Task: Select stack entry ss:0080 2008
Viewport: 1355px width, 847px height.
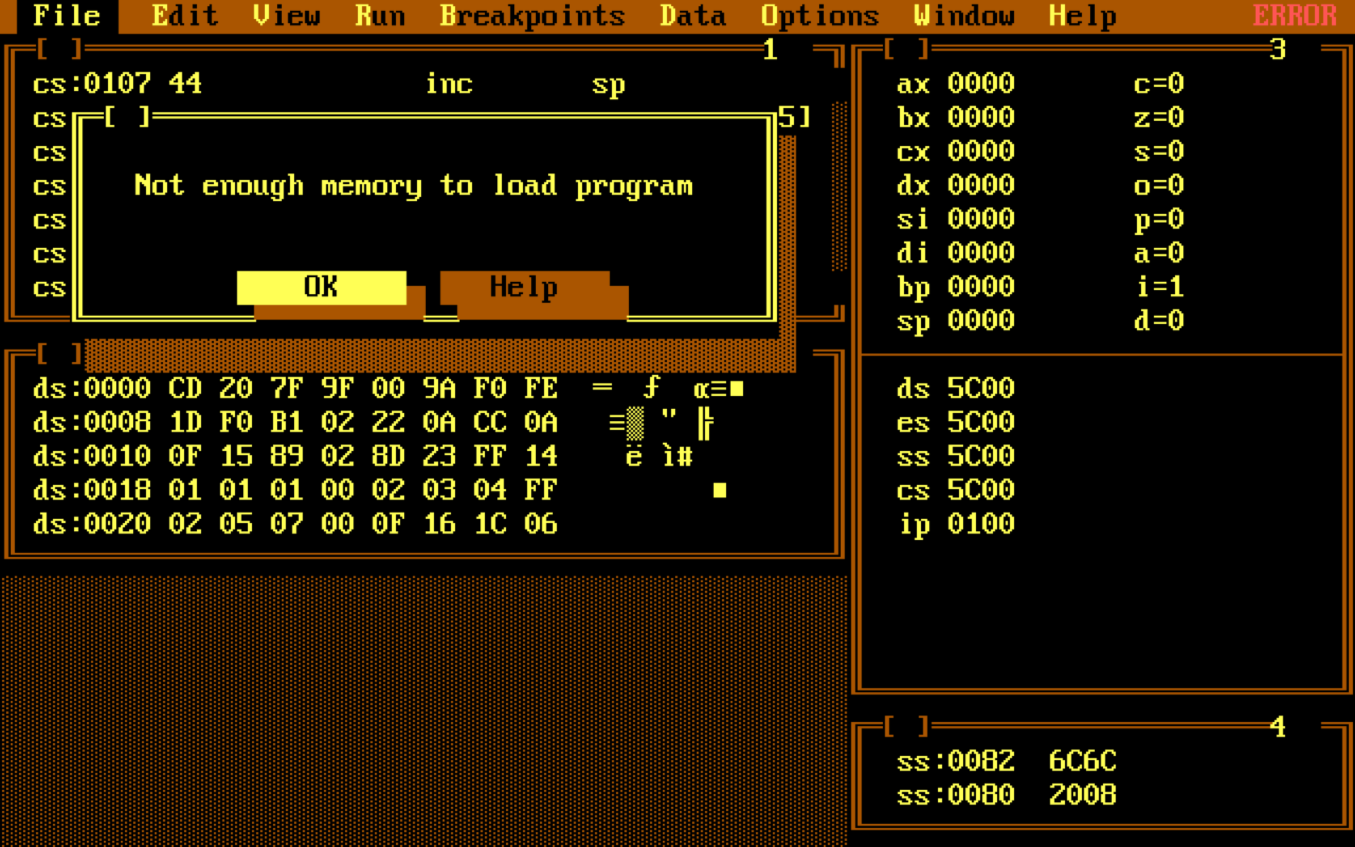Action: 1006,795
